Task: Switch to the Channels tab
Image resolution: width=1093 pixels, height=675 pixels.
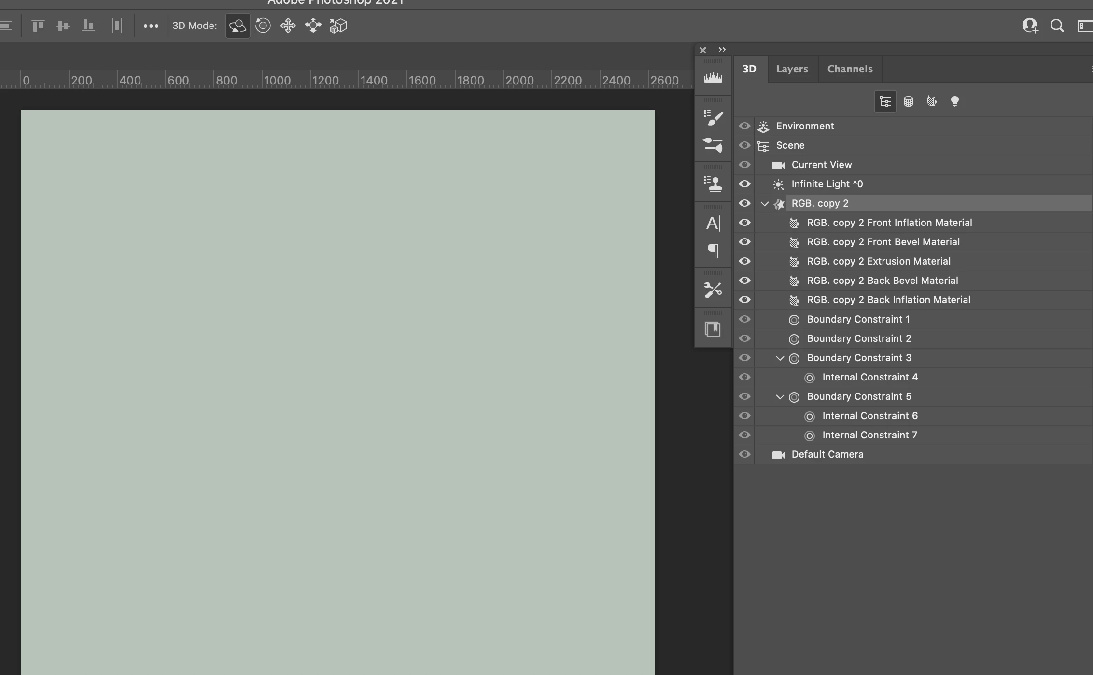Action: pos(850,69)
